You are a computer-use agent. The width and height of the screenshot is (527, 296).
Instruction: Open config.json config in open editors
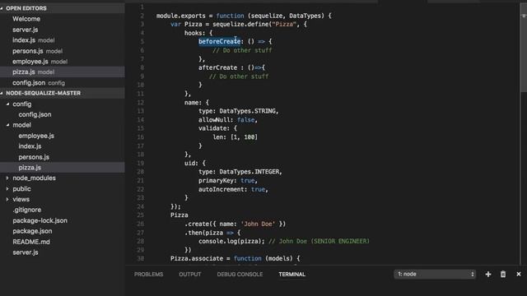(x=39, y=82)
